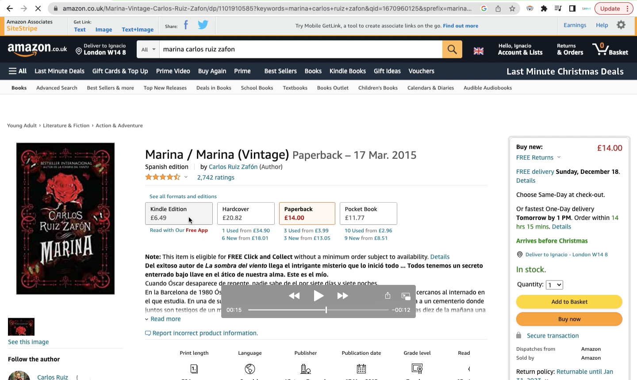Click the Language globe icon

pos(250,368)
